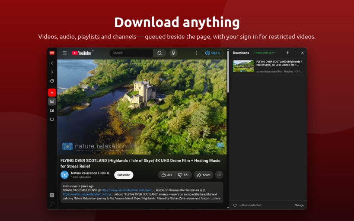This screenshot has height=221, width=354.
Task: Dislike the video with thumbs-down 571
Action: [183, 175]
